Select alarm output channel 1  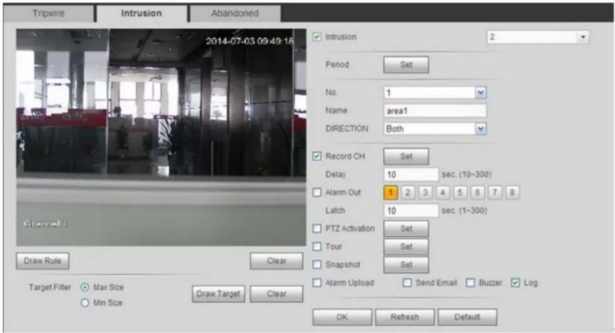pos(391,193)
